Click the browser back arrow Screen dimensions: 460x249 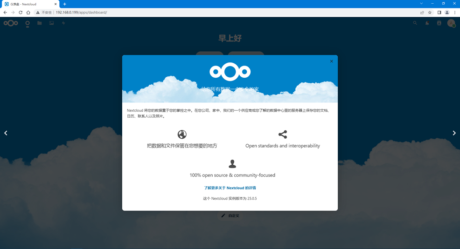5,12
